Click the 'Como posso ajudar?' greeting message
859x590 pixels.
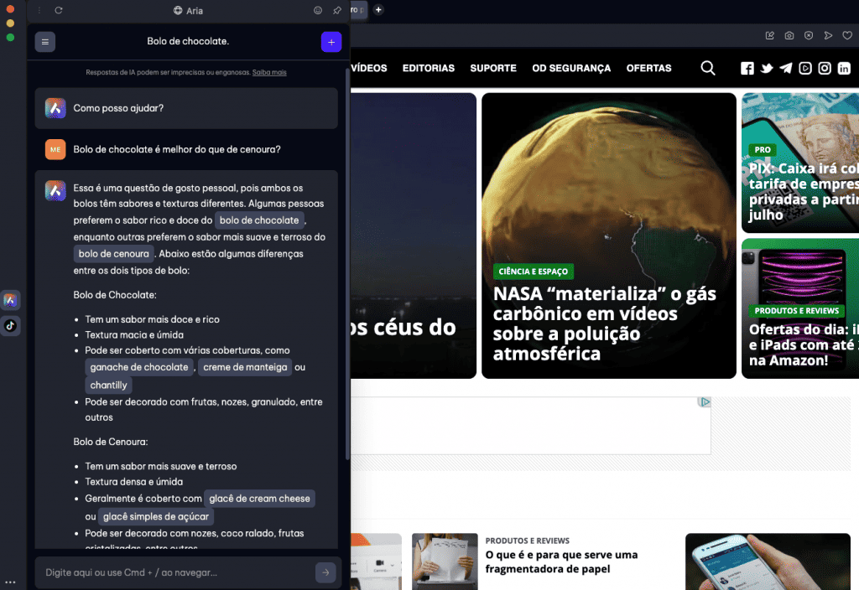pyautogui.click(x=118, y=108)
